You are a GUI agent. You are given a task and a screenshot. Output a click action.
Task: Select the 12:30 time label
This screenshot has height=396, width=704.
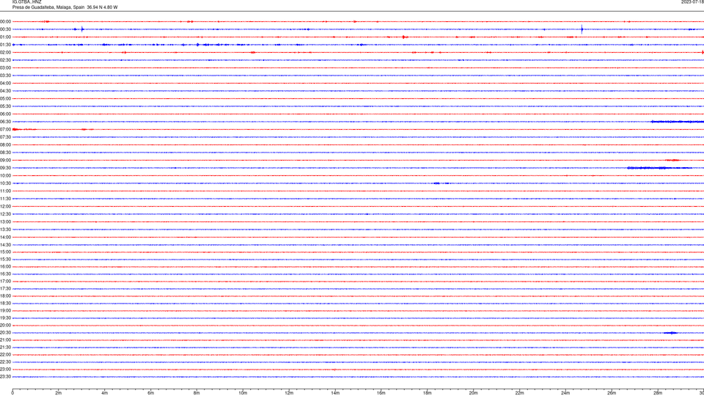5,214
